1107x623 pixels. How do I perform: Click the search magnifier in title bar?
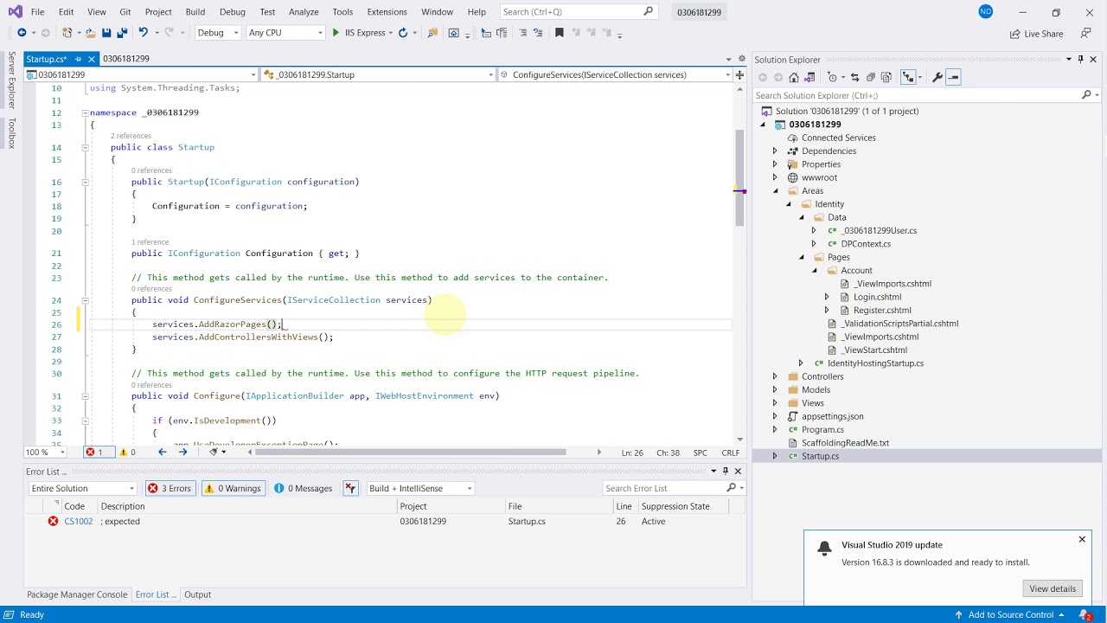[649, 11]
